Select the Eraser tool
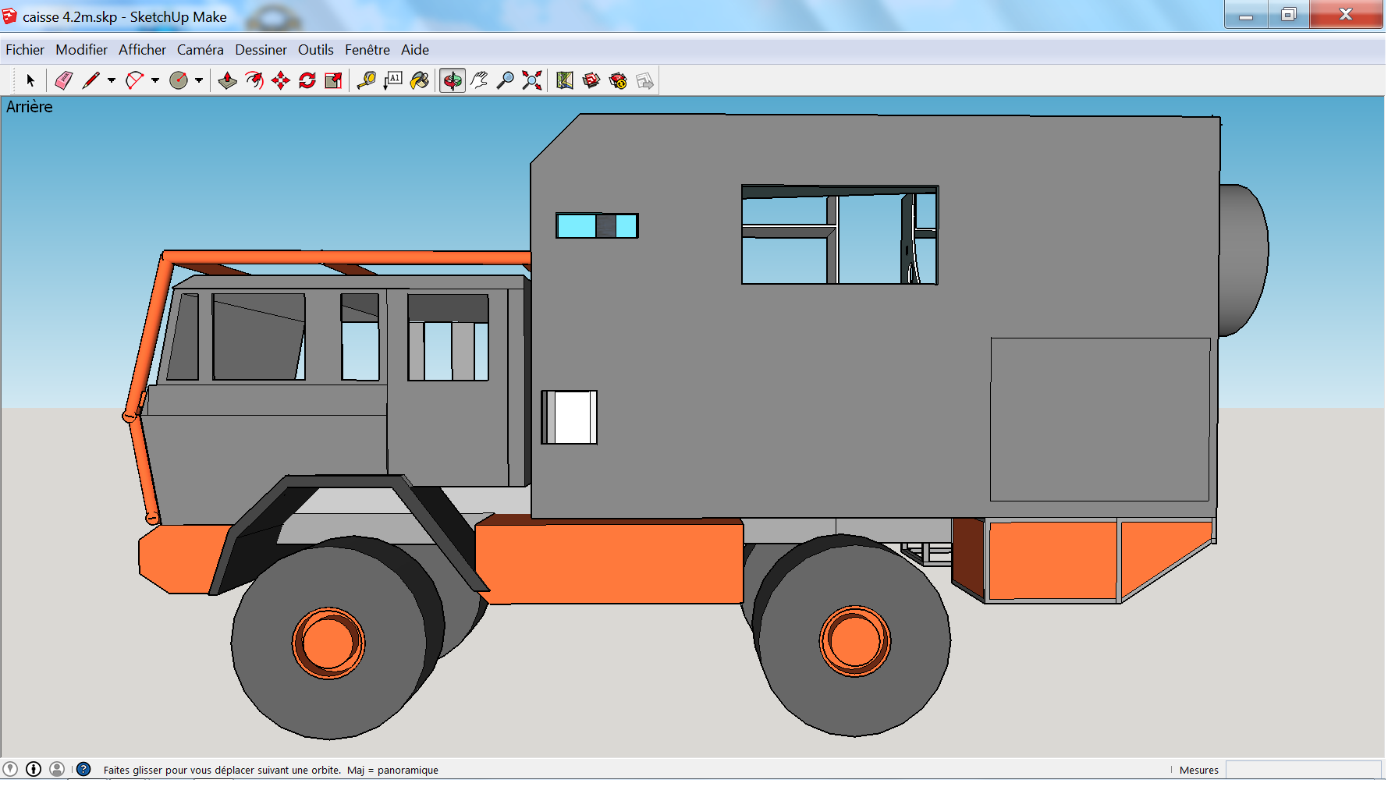Image resolution: width=1395 pixels, height=808 pixels. 64,80
